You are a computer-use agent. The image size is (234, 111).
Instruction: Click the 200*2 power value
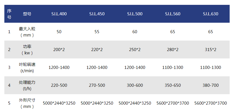coord(59,50)
